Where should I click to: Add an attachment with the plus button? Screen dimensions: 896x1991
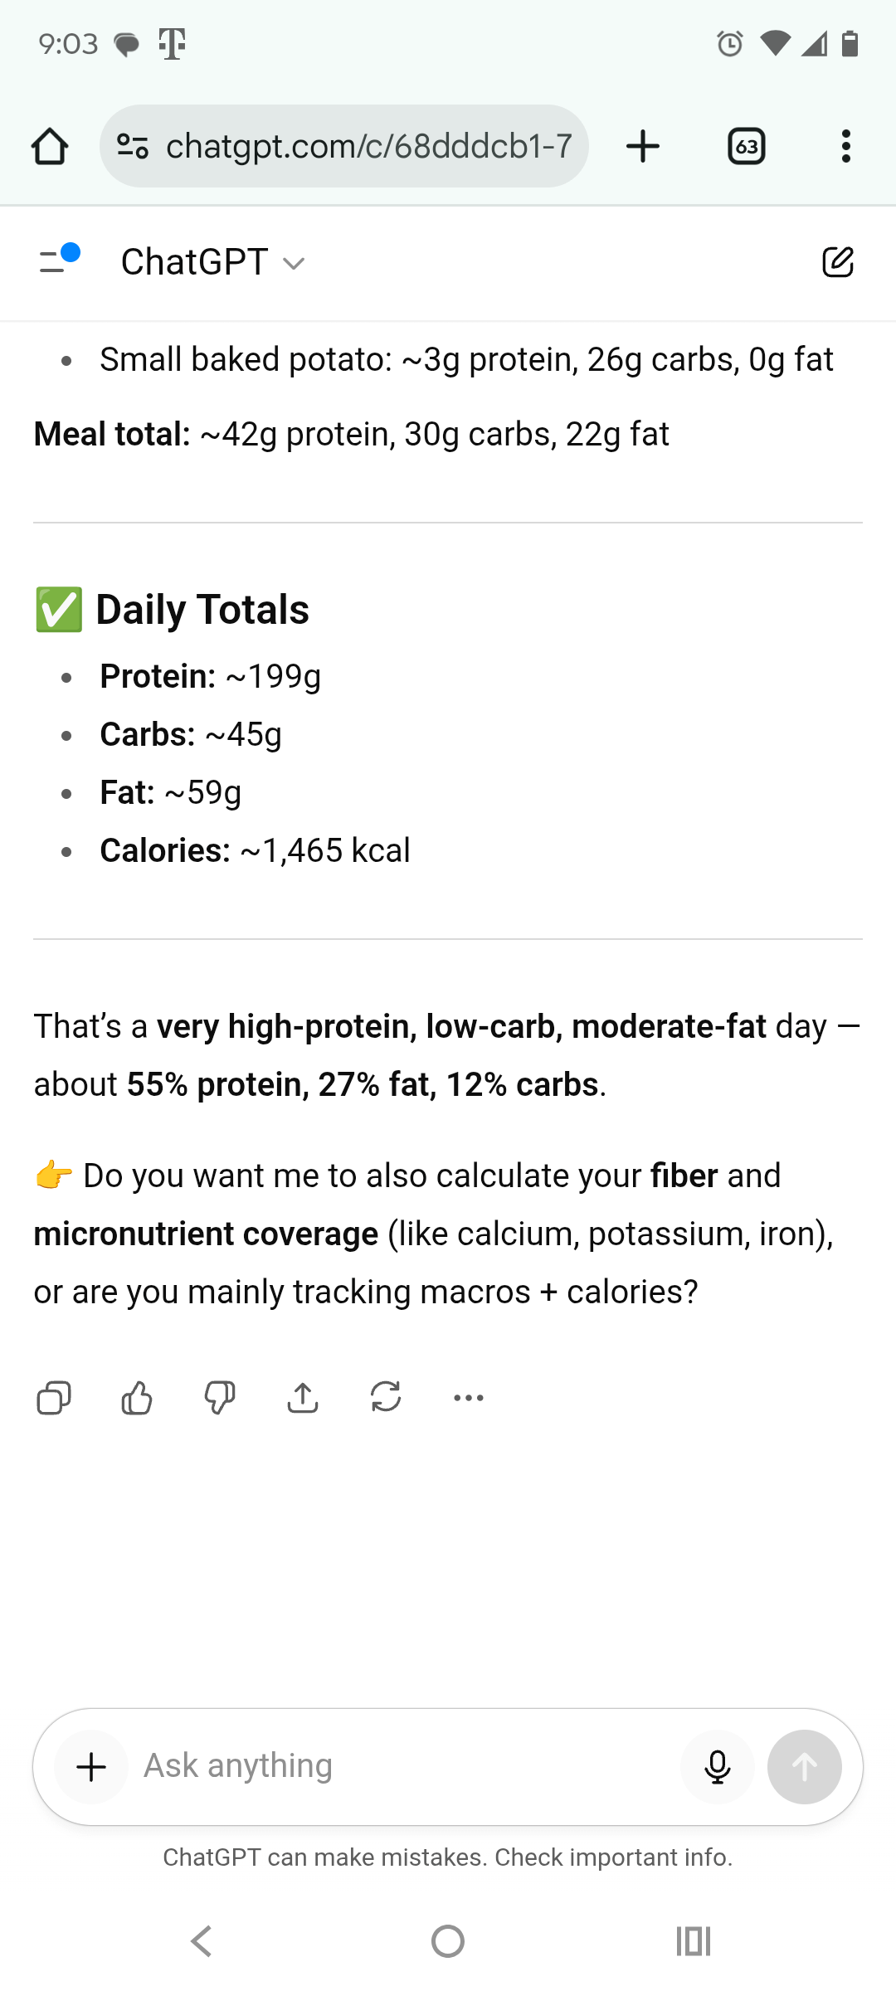point(91,1767)
